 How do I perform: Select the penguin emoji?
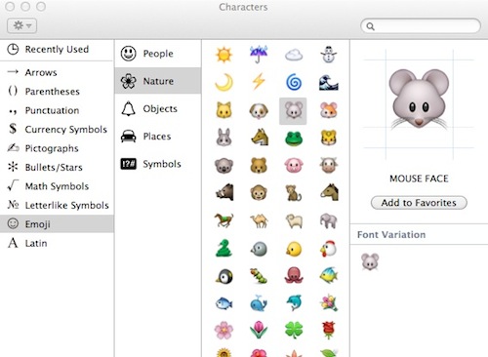pos(224,277)
